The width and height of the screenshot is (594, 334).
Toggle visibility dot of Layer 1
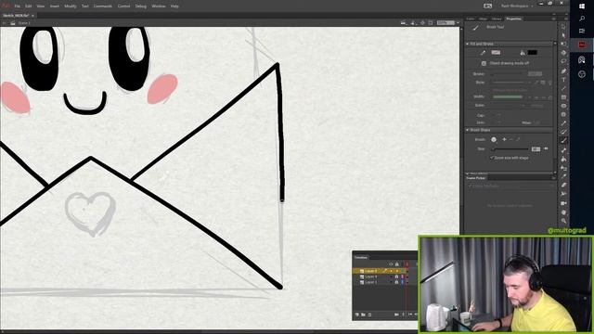[x=391, y=282]
